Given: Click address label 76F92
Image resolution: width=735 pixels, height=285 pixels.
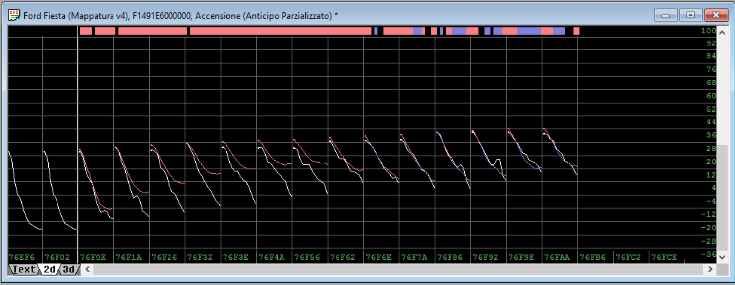Looking at the screenshot, I should click(486, 257).
